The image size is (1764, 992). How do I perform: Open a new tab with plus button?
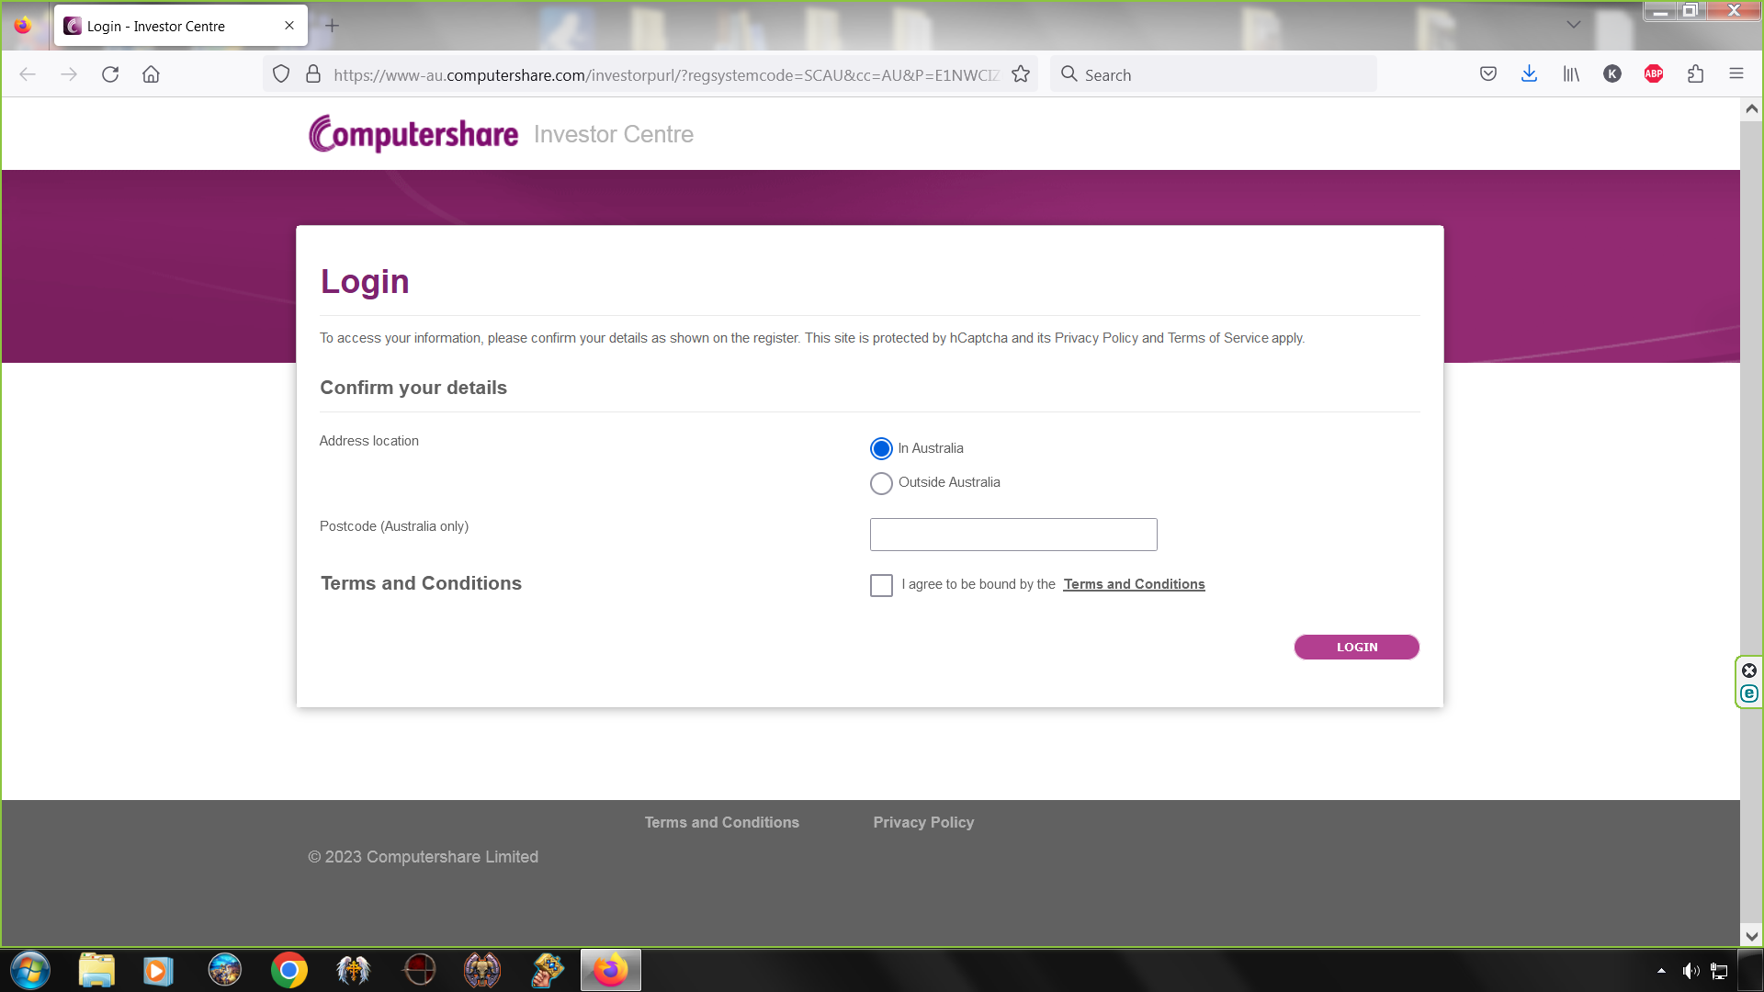[x=333, y=26]
